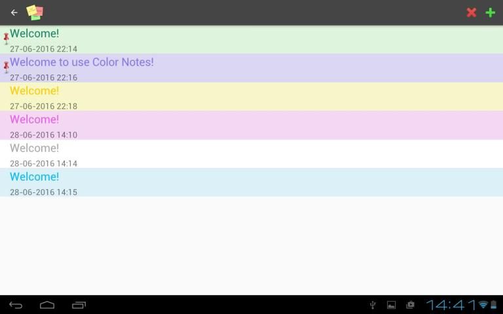Screen dimensions: 503x314
Task: Tap the Wi-Fi signal indicator
Action: [483, 305]
